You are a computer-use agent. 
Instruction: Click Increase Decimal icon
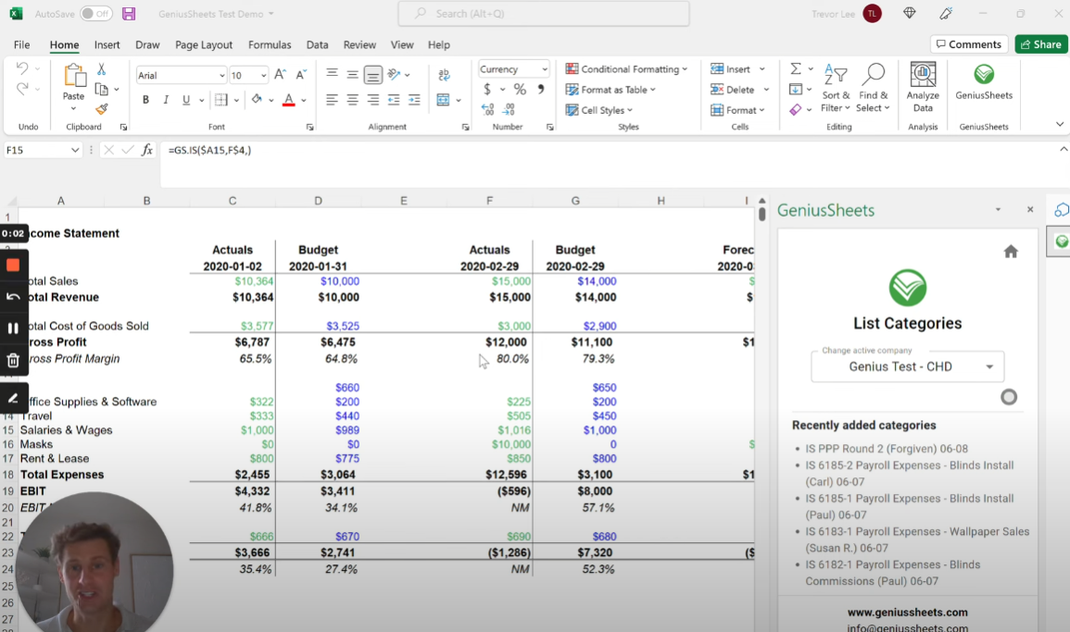(487, 109)
